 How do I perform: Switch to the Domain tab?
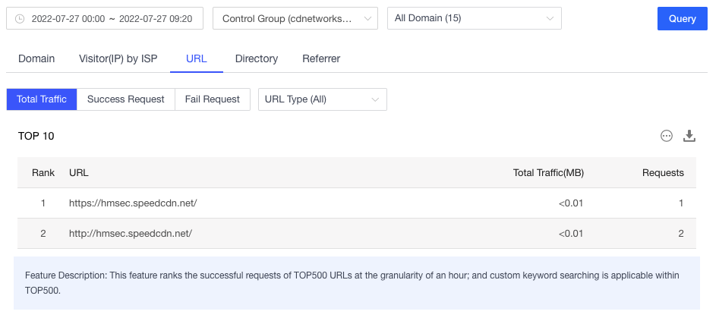click(x=36, y=58)
